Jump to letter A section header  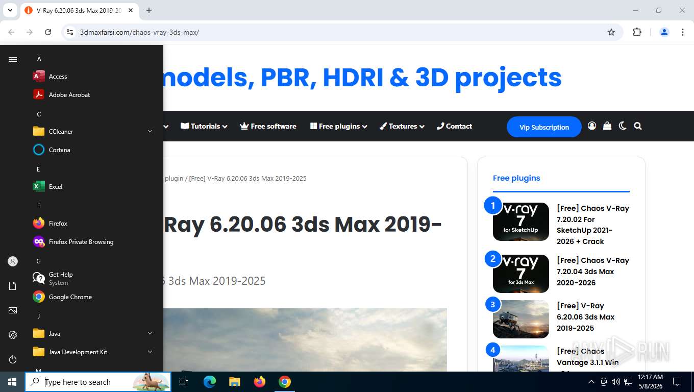39,59
